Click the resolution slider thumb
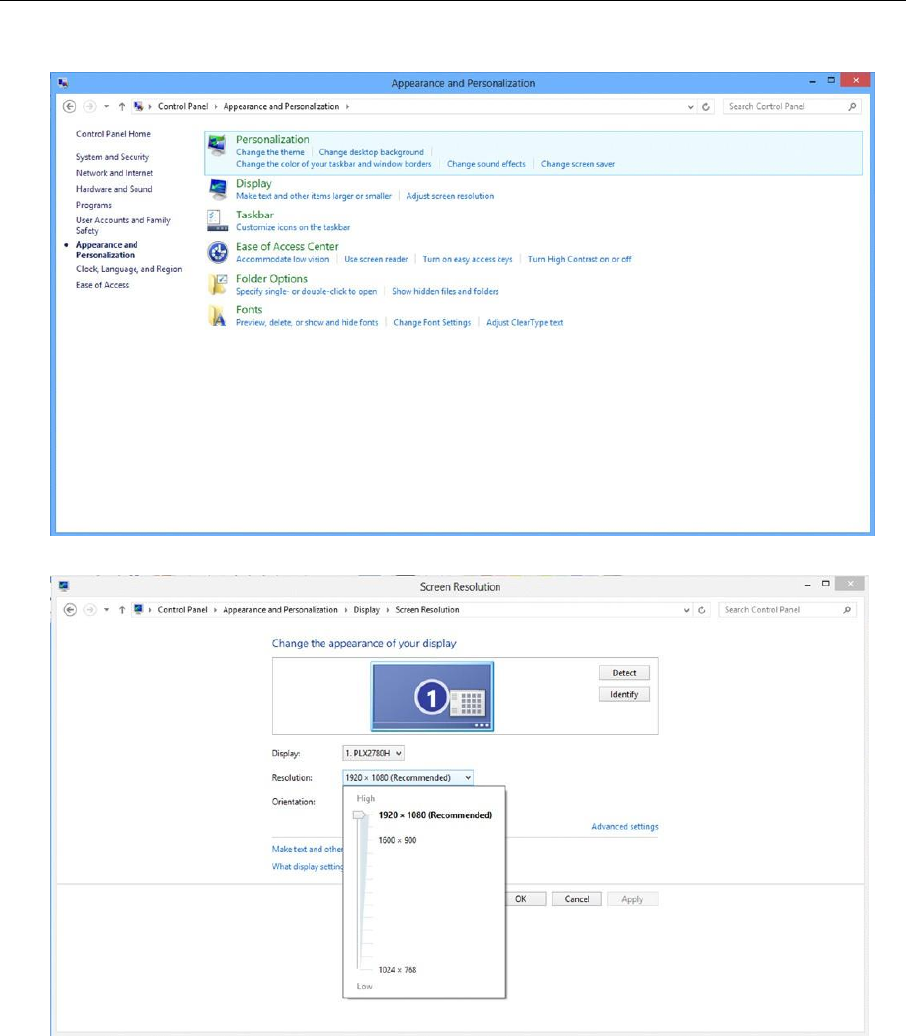 tap(359, 815)
